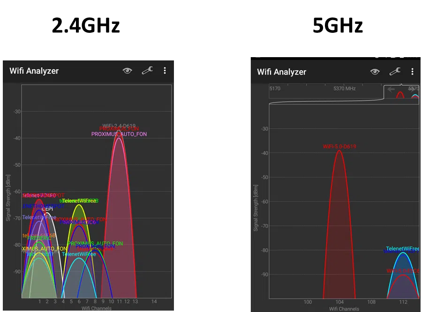421x312 pixels.
Task: Click channel 14 on the 2.4GHz axis
Action: pos(154,302)
